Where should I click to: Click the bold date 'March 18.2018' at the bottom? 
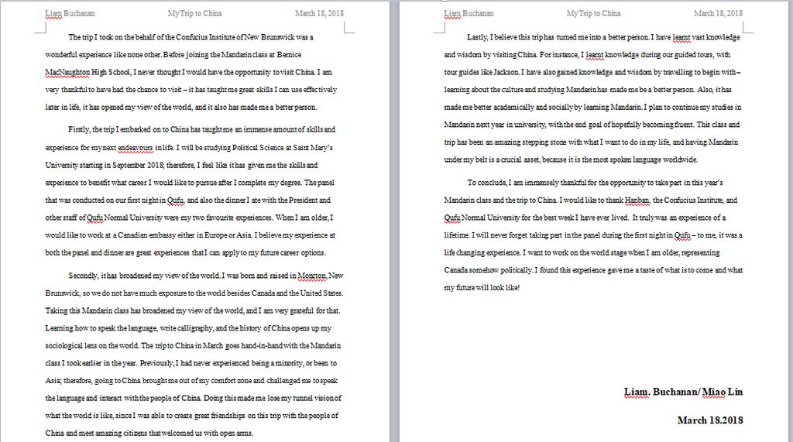(x=709, y=420)
